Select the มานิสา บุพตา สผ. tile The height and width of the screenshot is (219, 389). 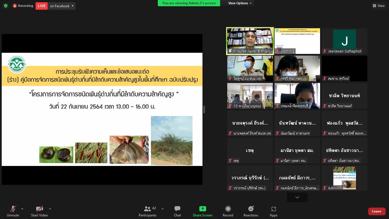click(x=297, y=151)
